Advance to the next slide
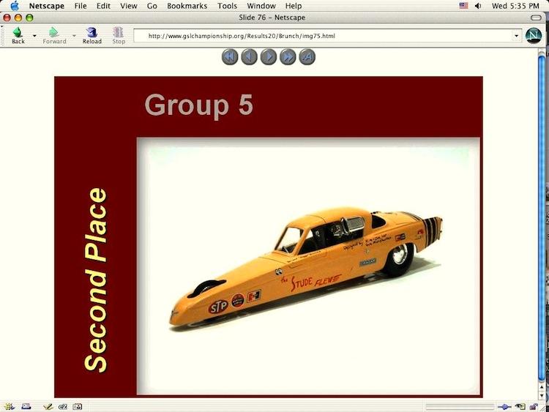 coord(269,56)
